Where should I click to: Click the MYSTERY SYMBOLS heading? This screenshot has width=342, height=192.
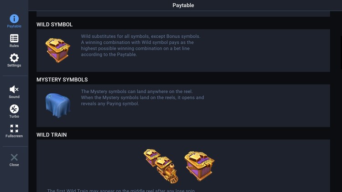click(62, 80)
